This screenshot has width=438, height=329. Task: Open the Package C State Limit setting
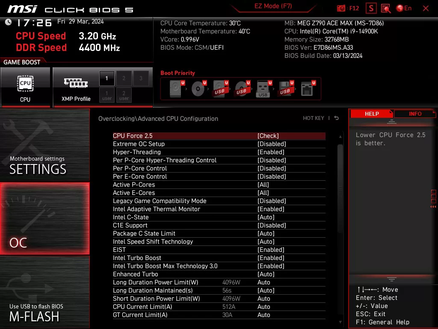tap(266, 233)
